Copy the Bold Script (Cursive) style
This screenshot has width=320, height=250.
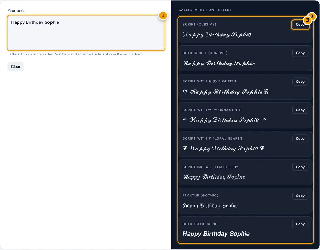pyautogui.click(x=300, y=53)
